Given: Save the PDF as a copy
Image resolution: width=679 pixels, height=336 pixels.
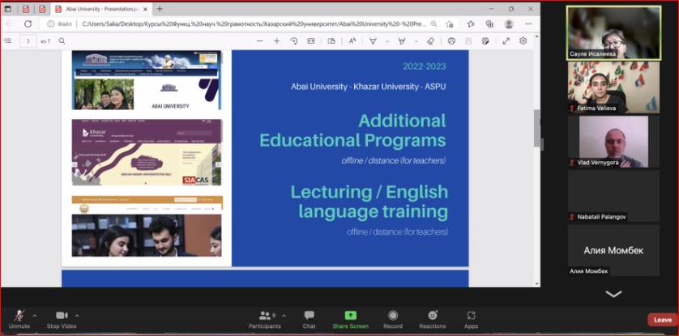Looking at the screenshot, I should 485,41.
